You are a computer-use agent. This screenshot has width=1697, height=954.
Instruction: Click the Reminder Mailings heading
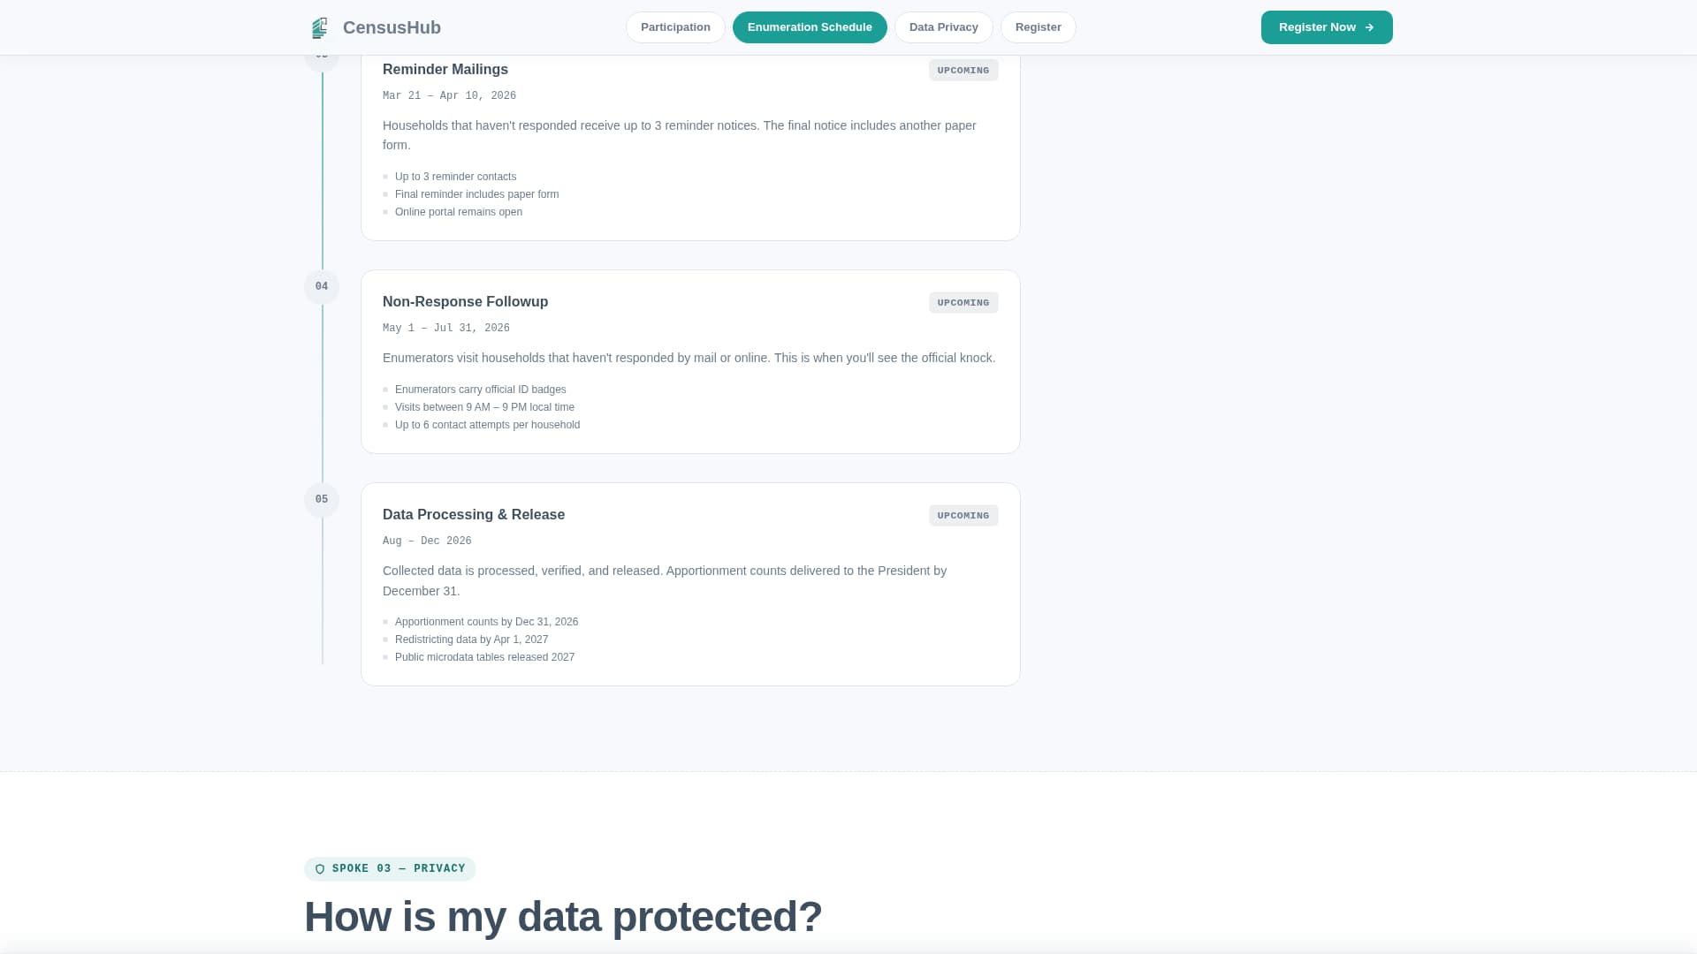click(445, 70)
